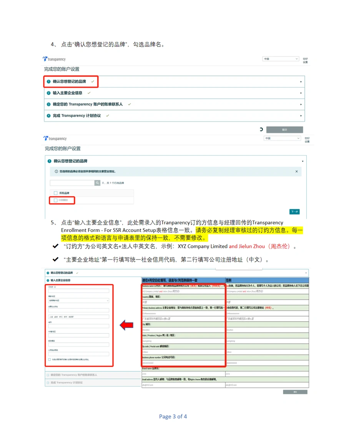This screenshot has height=448, width=346.
Task: Click the red text "and Jielun Zhou（周杰伦）"
Action: click(x=261, y=246)
